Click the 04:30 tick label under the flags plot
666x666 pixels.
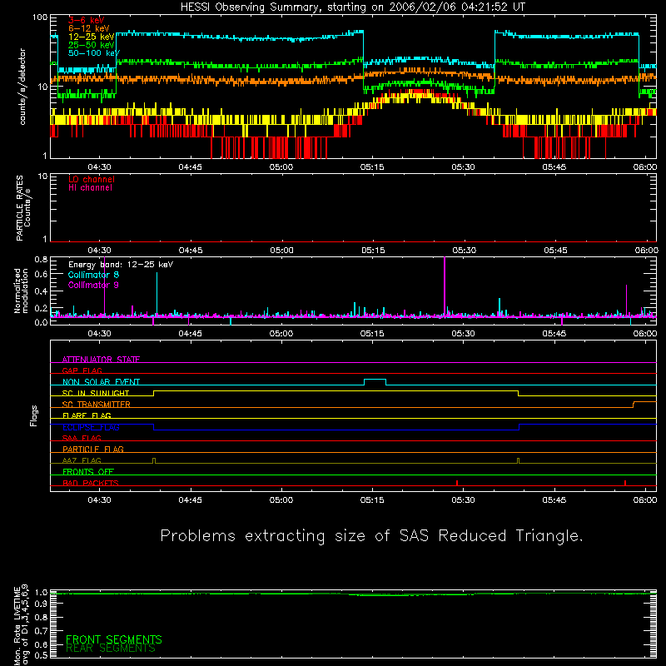tap(99, 500)
